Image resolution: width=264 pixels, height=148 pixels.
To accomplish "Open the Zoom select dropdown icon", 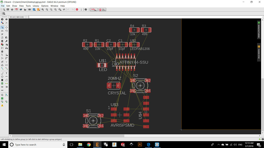I will (x=60, y=9).
